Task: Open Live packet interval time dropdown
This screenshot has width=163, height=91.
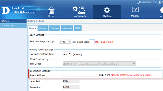Action: click(67, 54)
